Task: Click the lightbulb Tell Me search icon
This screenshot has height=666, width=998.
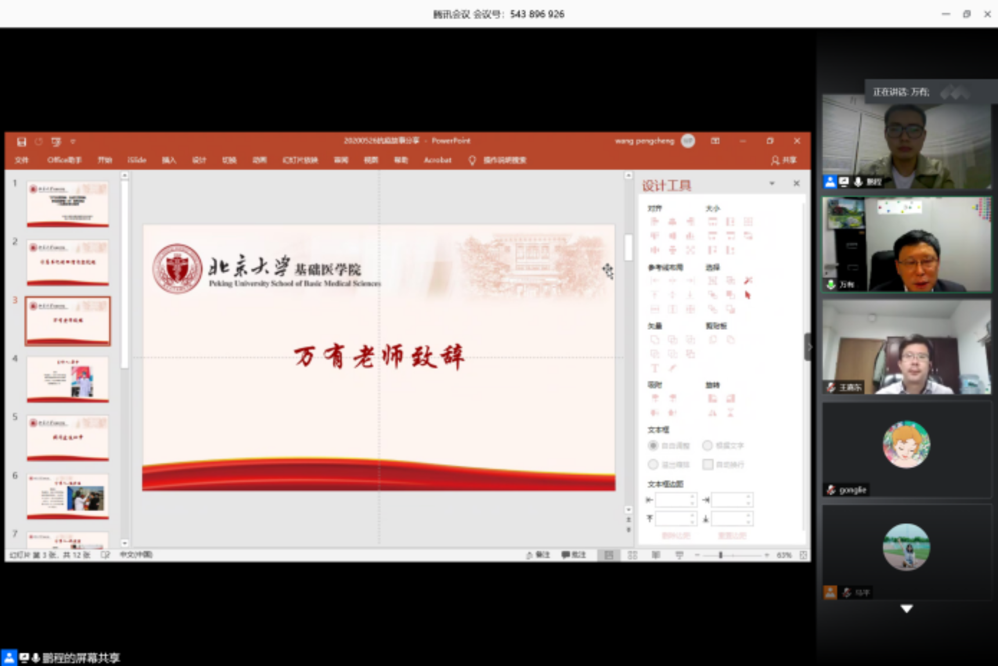Action: pyautogui.click(x=472, y=160)
